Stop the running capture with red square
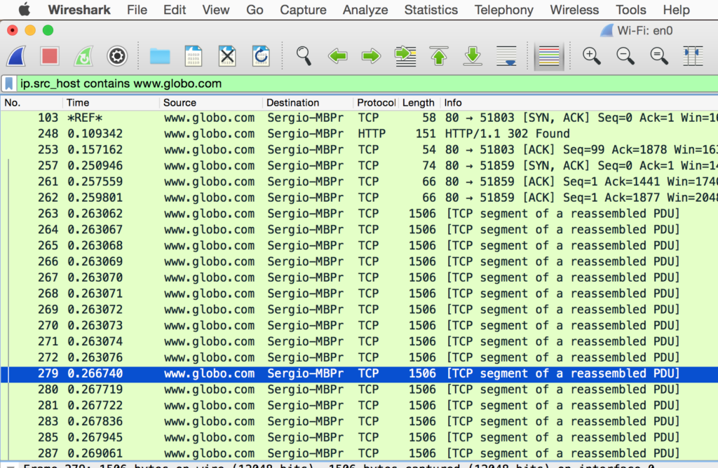718x468 pixels. tap(50, 56)
